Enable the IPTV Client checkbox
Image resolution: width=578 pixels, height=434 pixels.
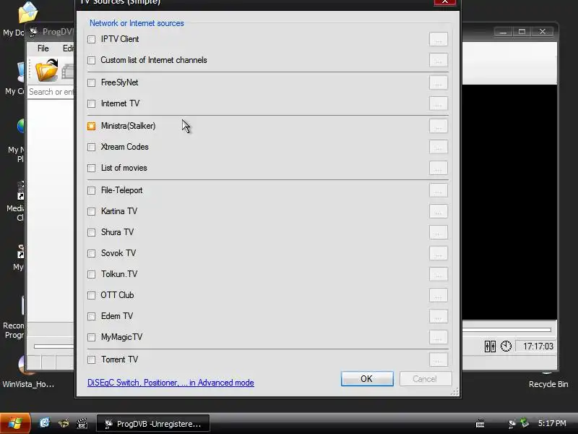coord(92,39)
